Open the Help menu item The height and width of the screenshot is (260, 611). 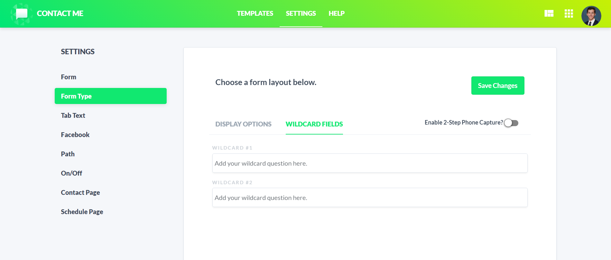[337, 13]
